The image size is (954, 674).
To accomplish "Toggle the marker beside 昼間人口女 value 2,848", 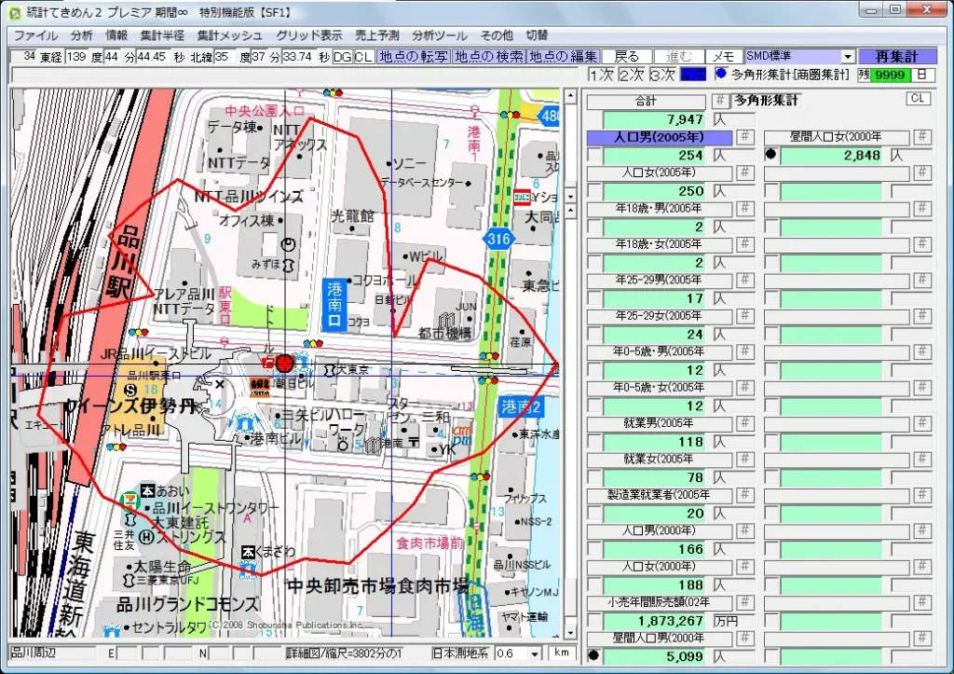I will click(x=771, y=155).
